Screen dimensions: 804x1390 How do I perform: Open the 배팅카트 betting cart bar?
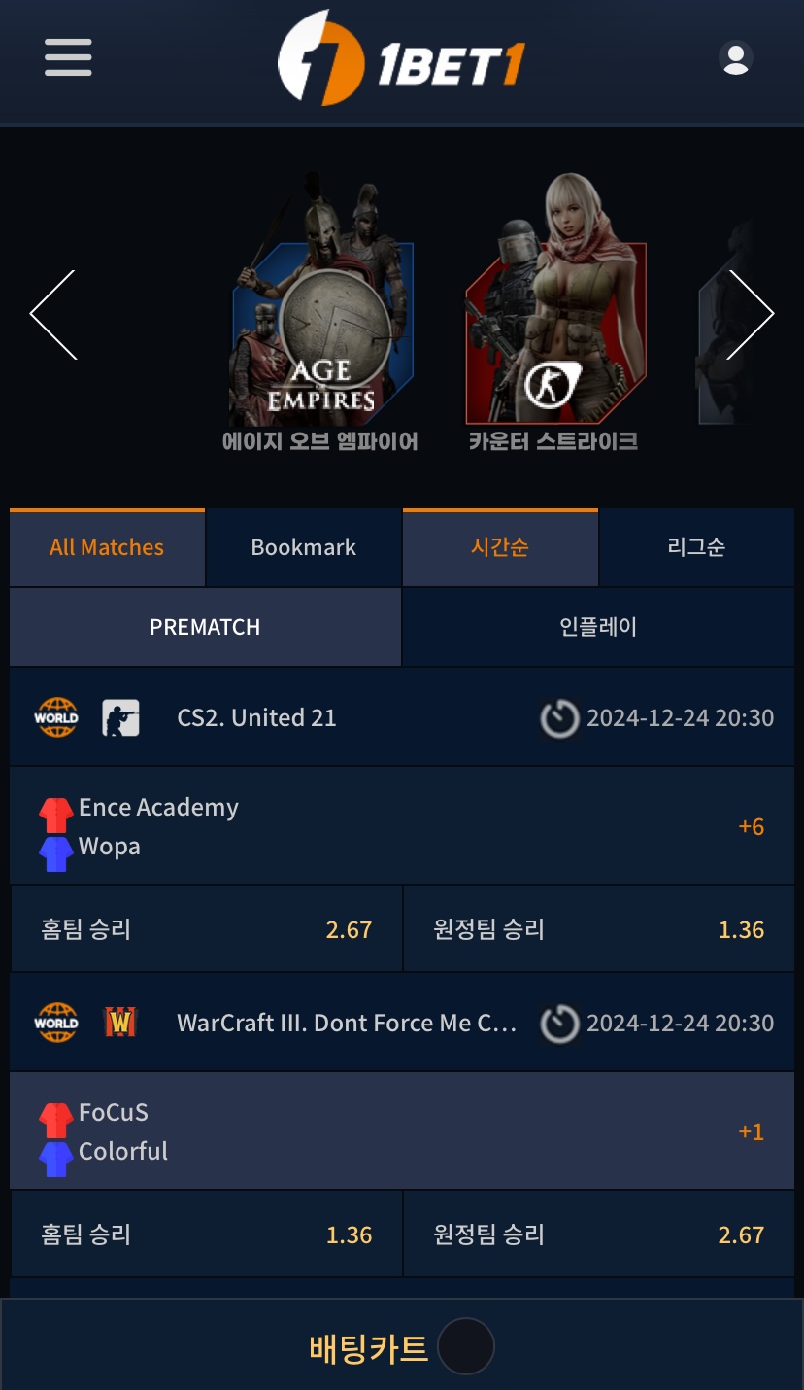402,1347
